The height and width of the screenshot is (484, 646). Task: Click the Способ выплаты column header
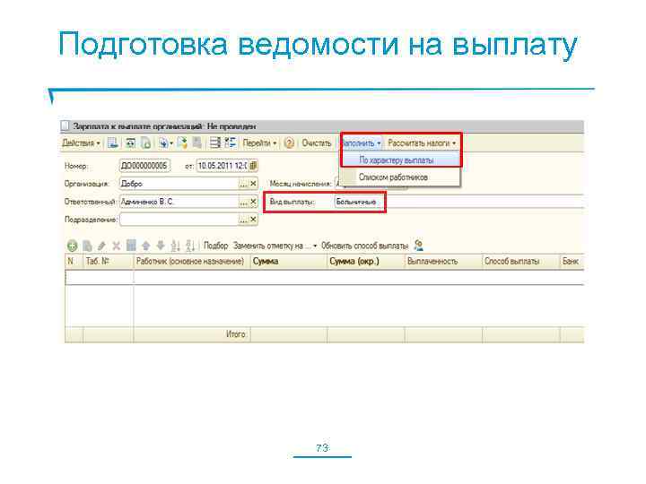521,262
